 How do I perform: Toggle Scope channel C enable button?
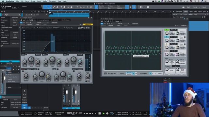point(167,44)
